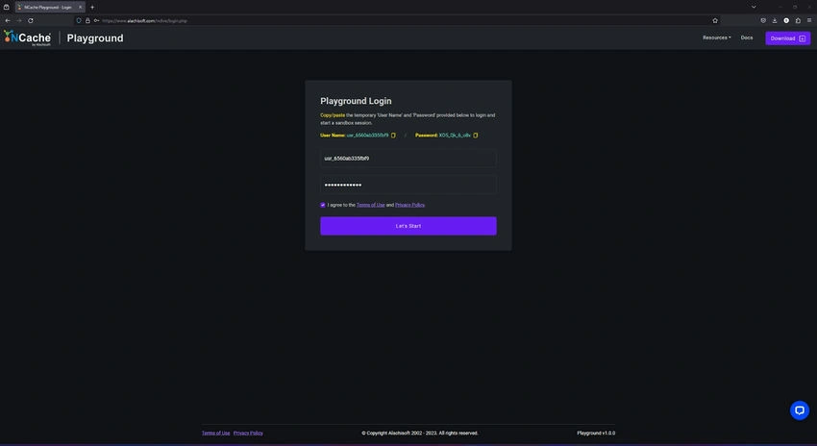Open footer Privacy Policy link
Screen dimensions: 817x446
(248, 433)
